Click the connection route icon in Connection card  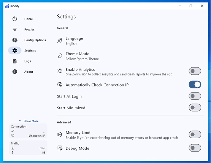(x=13, y=131)
